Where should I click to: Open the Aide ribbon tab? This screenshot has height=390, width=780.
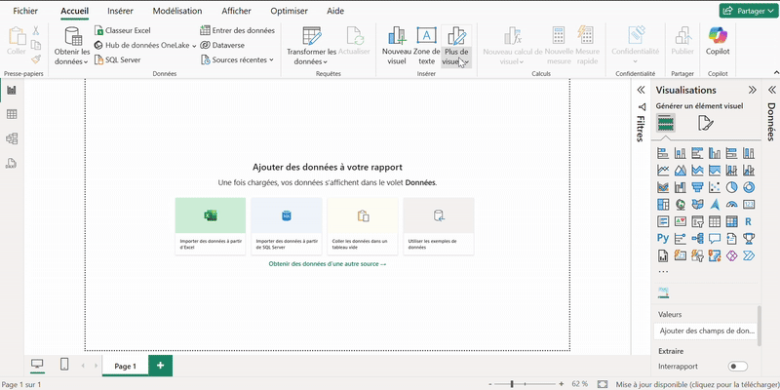[x=335, y=11]
